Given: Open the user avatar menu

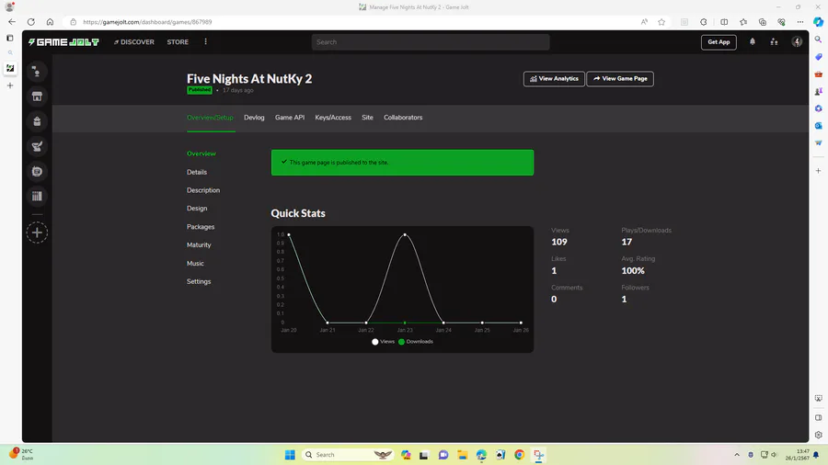Looking at the screenshot, I should pyautogui.click(x=797, y=42).
